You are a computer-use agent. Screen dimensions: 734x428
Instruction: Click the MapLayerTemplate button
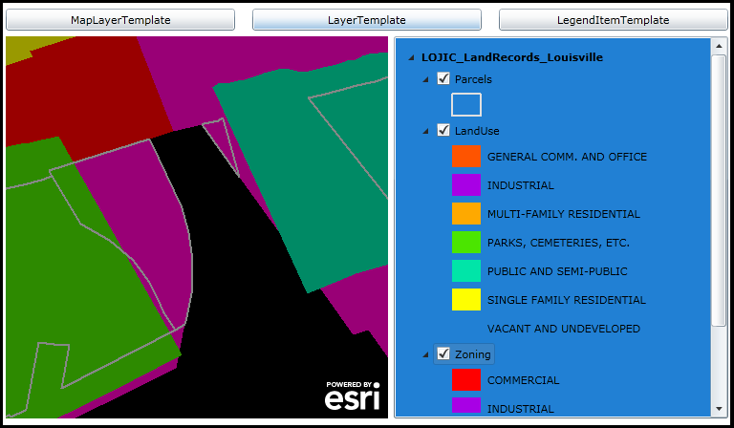pos(119,20)
